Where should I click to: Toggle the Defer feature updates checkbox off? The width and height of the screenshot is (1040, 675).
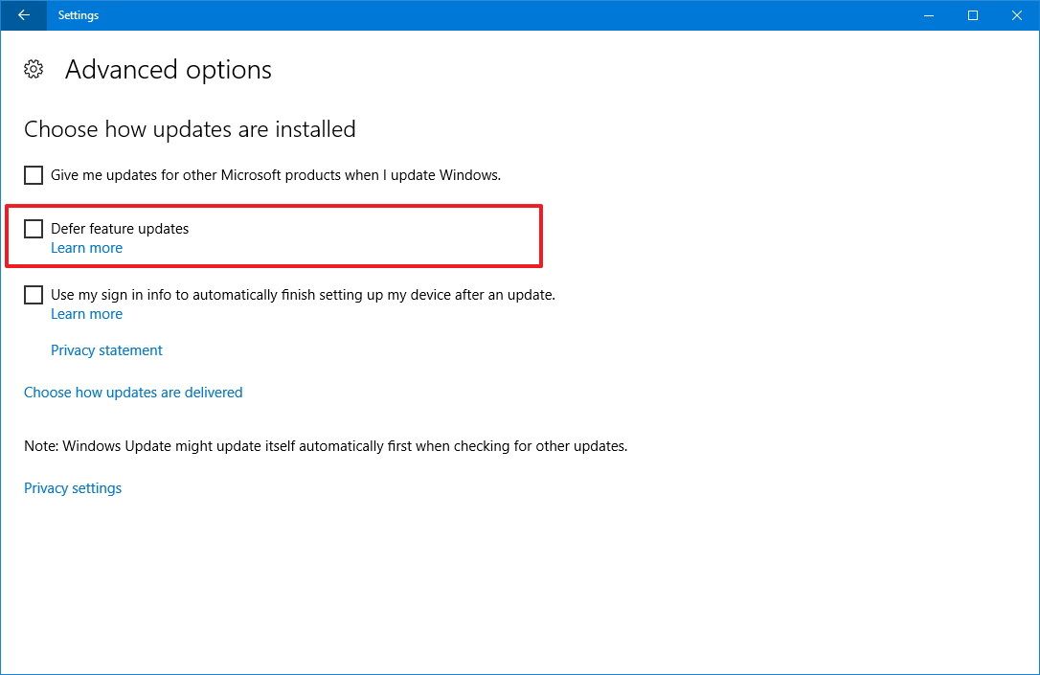click(x=33, y=228)
